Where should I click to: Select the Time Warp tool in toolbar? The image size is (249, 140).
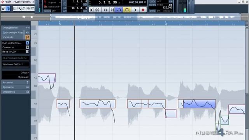click(33, 8)
